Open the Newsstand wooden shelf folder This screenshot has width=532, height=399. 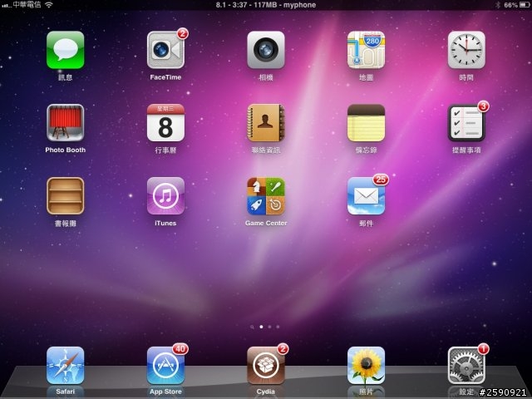[65, 195]
